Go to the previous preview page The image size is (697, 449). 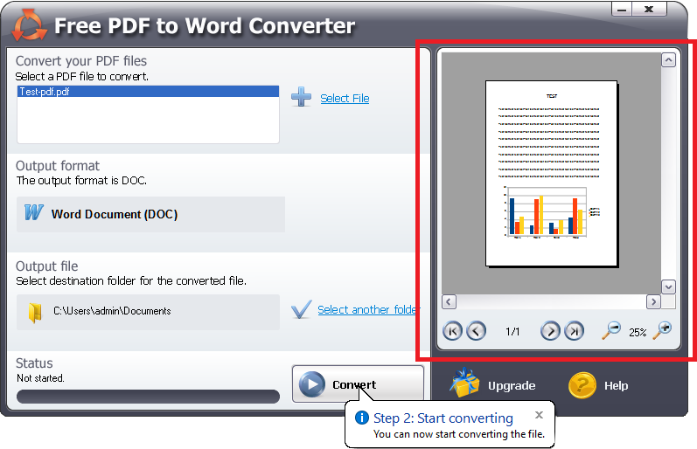click(x=476, y=331)
